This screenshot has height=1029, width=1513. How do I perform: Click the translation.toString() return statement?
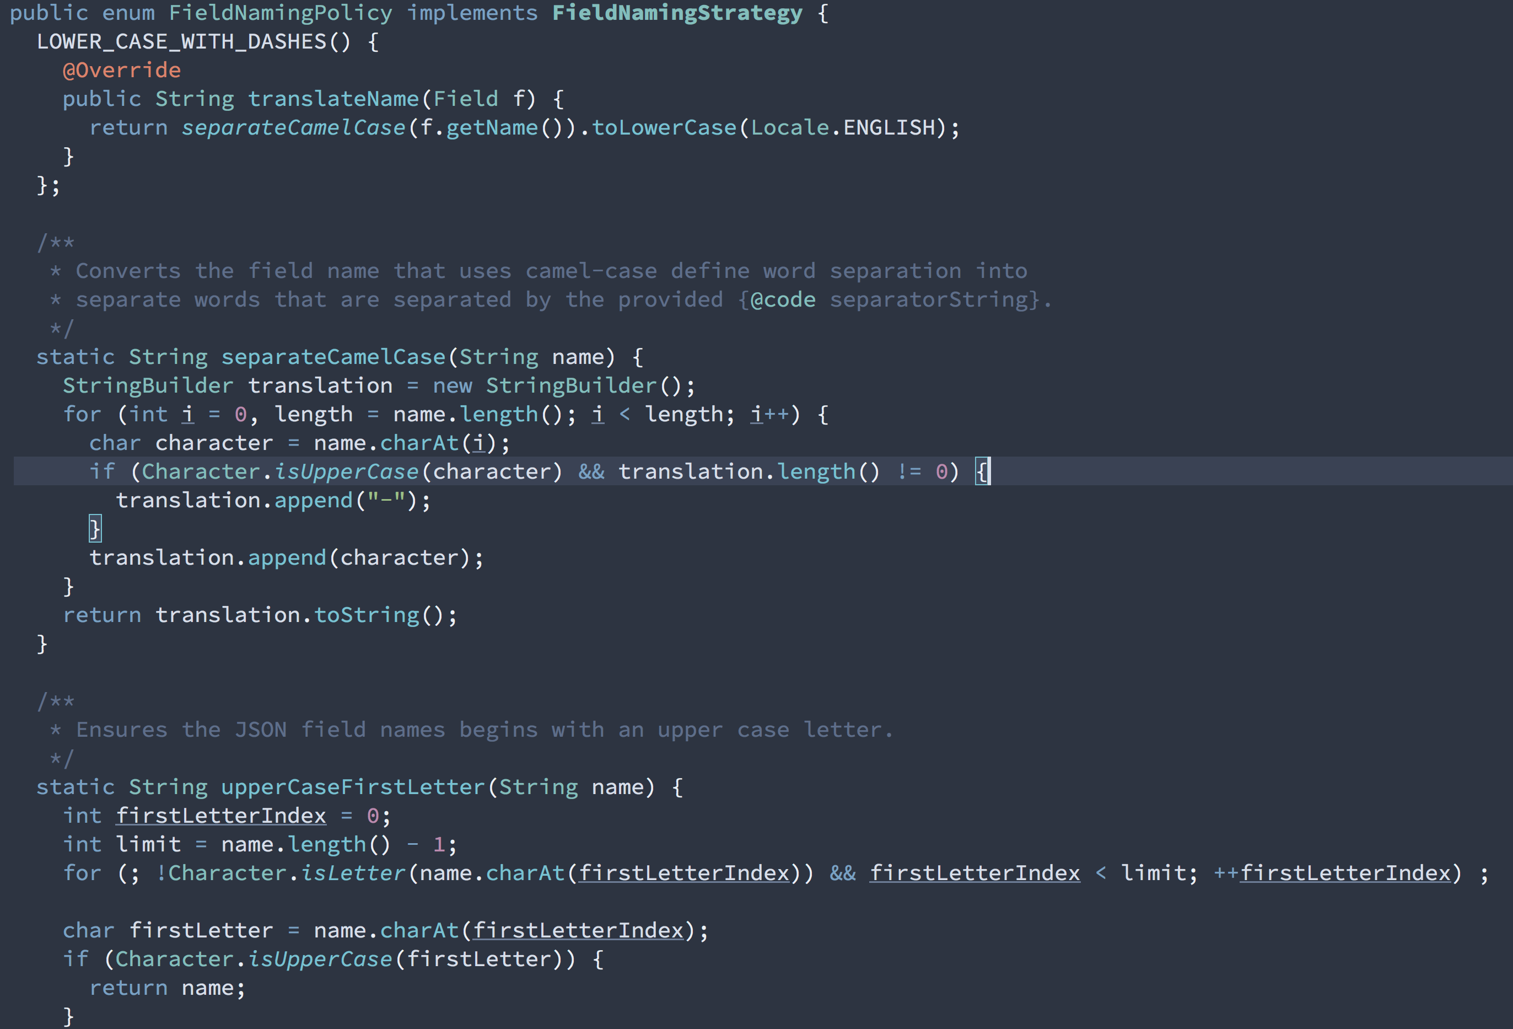259,614
